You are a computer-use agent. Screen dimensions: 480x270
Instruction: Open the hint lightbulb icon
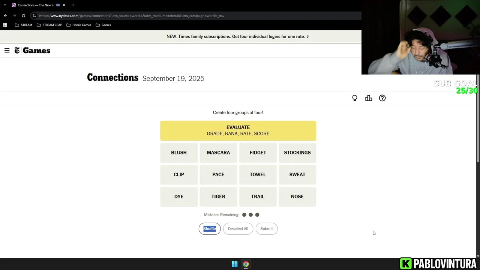click(355, 98)
